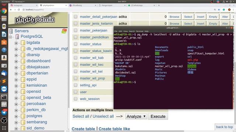236x132 pixels.
Task: Open the Help icon in the dock
Action: 4,50
